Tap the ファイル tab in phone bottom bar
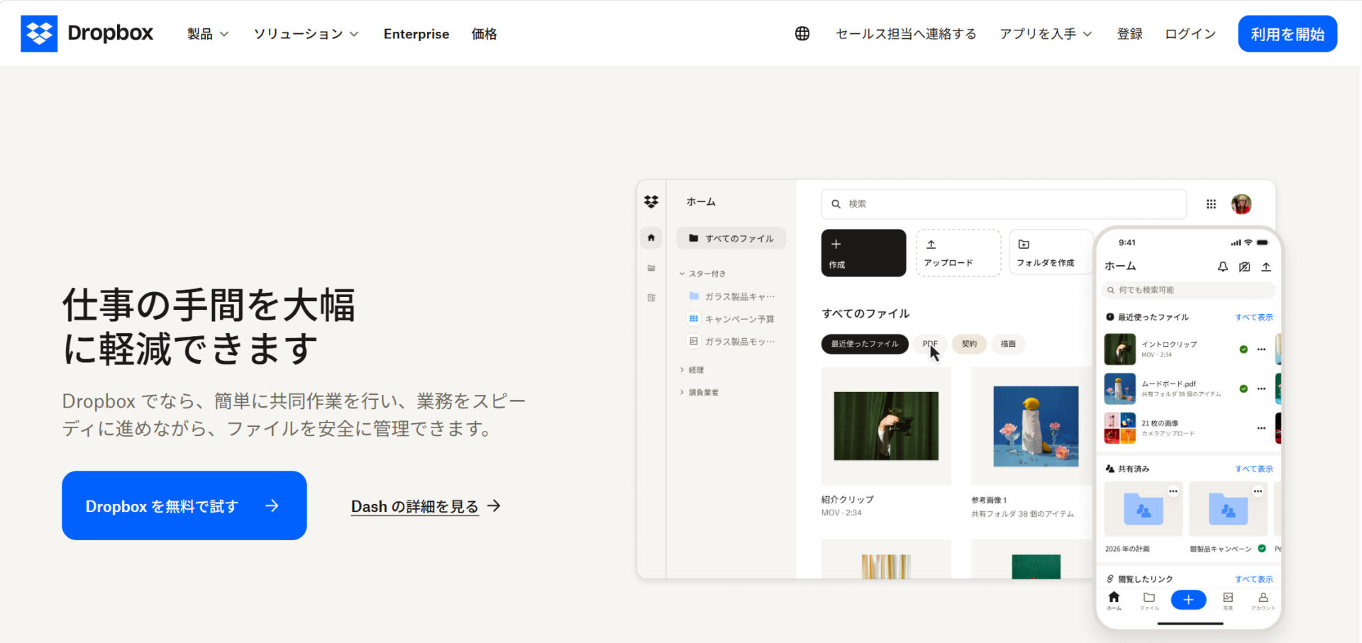 point(1149,600)
